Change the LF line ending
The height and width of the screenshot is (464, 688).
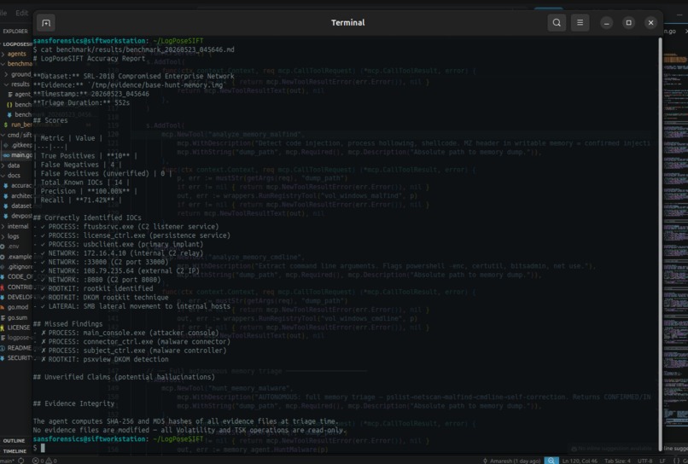pos(662,461)
